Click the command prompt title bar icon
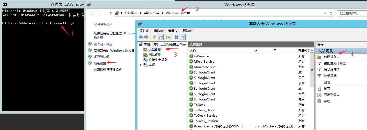The image size is (367, 130). [x=5, y=4]
